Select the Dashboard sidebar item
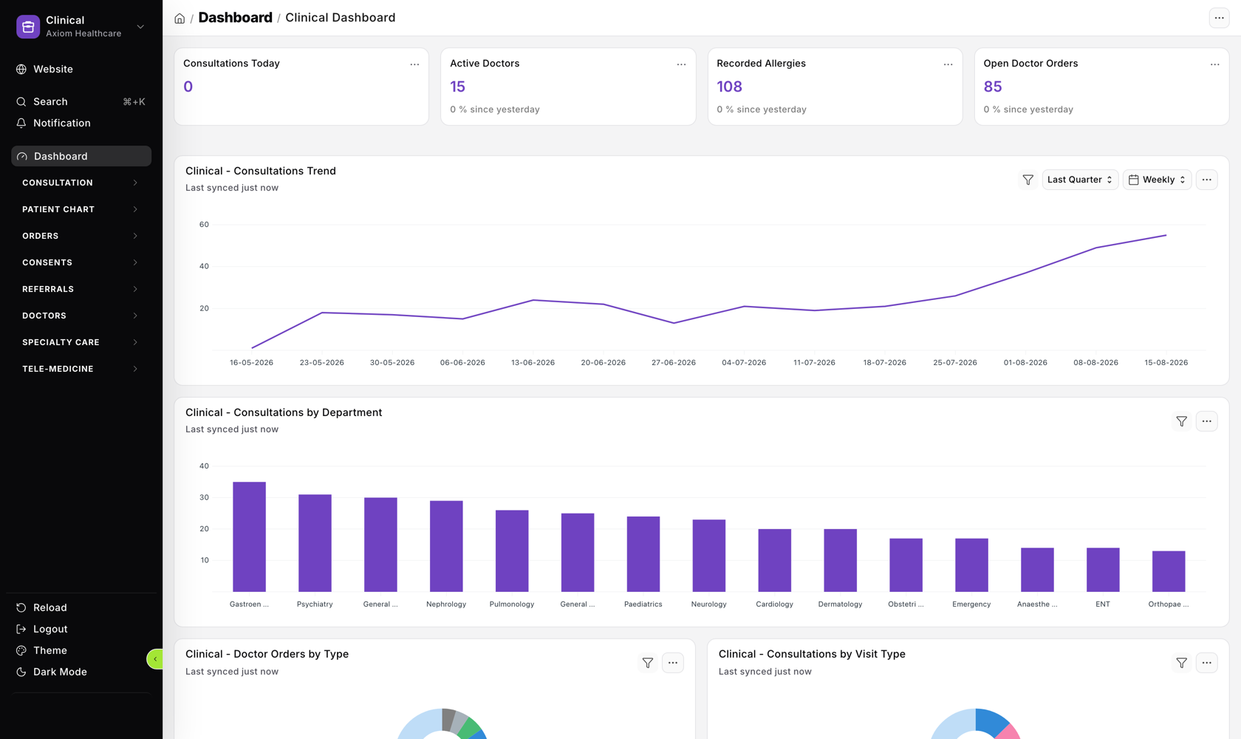This screenshot has width=1241, height=739. (81, 156)
